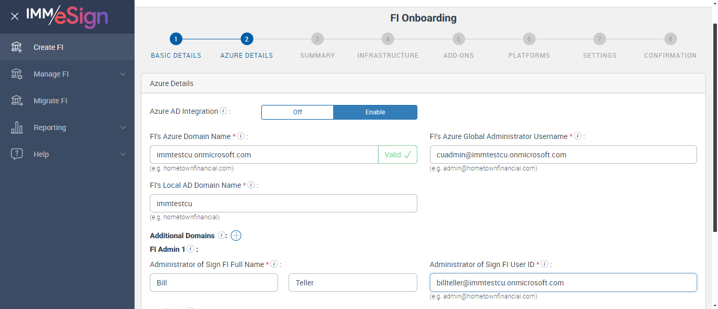Click info icon next to FI Admin 1
The width and height of the screenshot is (718, 309).
(x=190, y=249)
